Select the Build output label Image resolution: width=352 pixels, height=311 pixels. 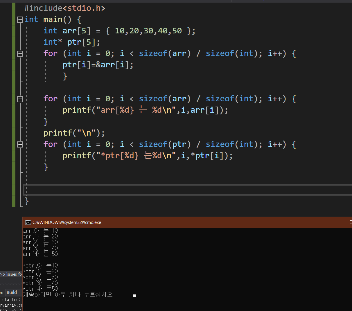12,292
